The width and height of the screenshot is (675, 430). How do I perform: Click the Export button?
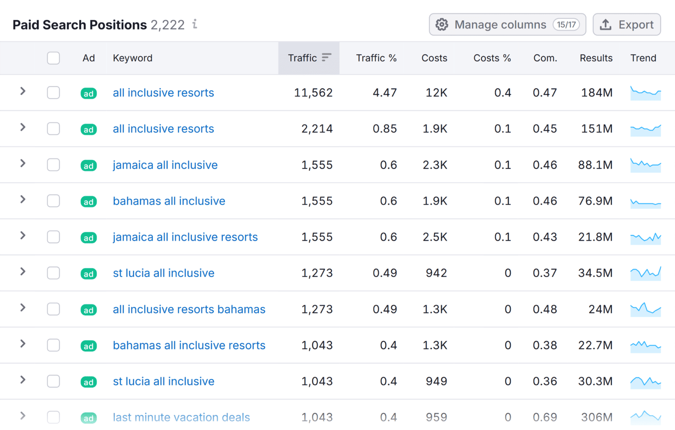tap(627, 24)
